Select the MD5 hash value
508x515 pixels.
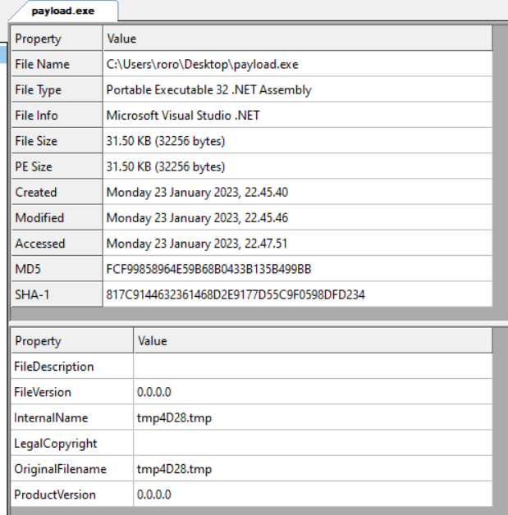[x=208, y=269]
